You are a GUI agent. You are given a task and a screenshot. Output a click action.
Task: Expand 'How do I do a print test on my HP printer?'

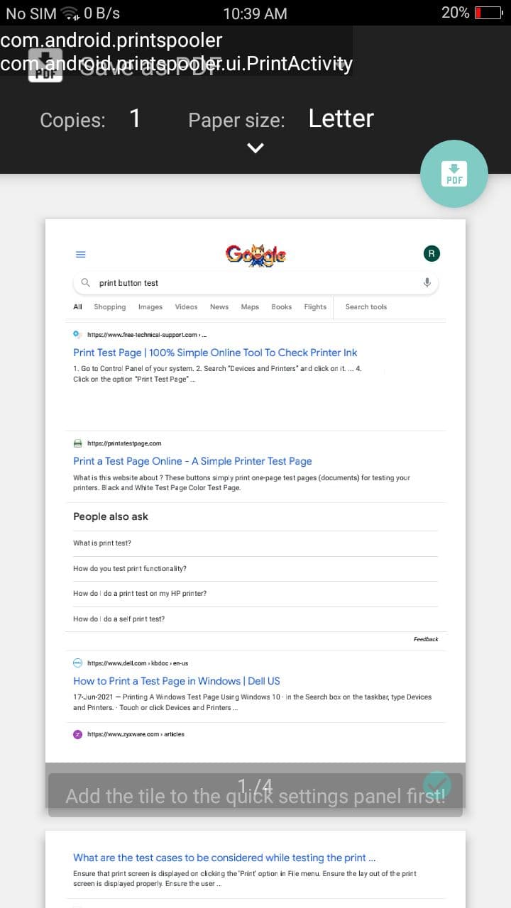point(255,594)
